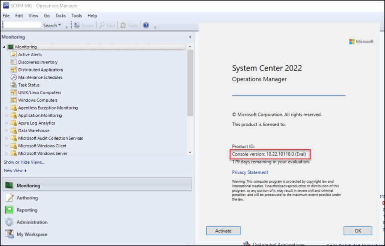This screenshot has width=385, height=246.
Task: Click OK to close the About dialog
Action: pos(358,231)
